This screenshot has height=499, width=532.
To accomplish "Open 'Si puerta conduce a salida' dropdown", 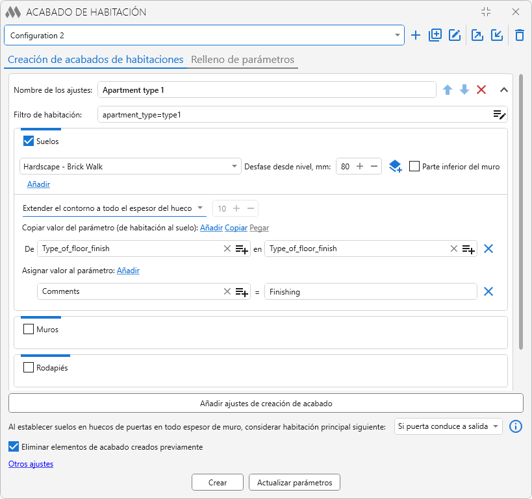I will [x=448, y=426].
